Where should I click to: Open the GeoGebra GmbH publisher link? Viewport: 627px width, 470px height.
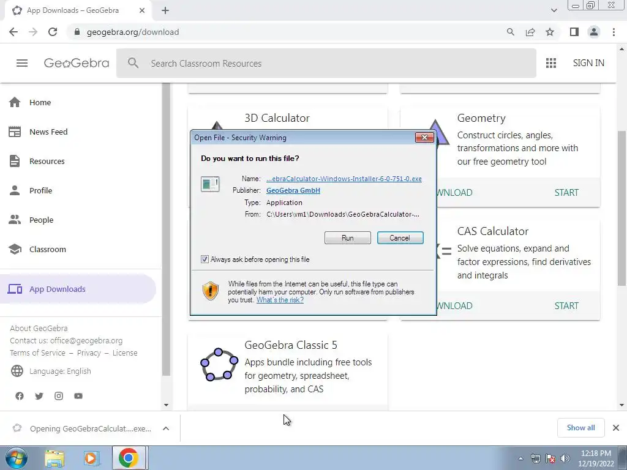293,191
